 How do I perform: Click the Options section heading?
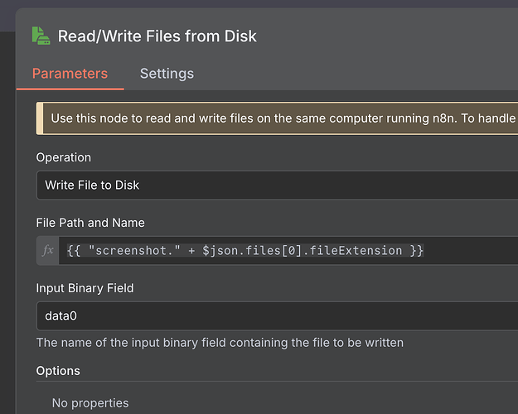58,371
